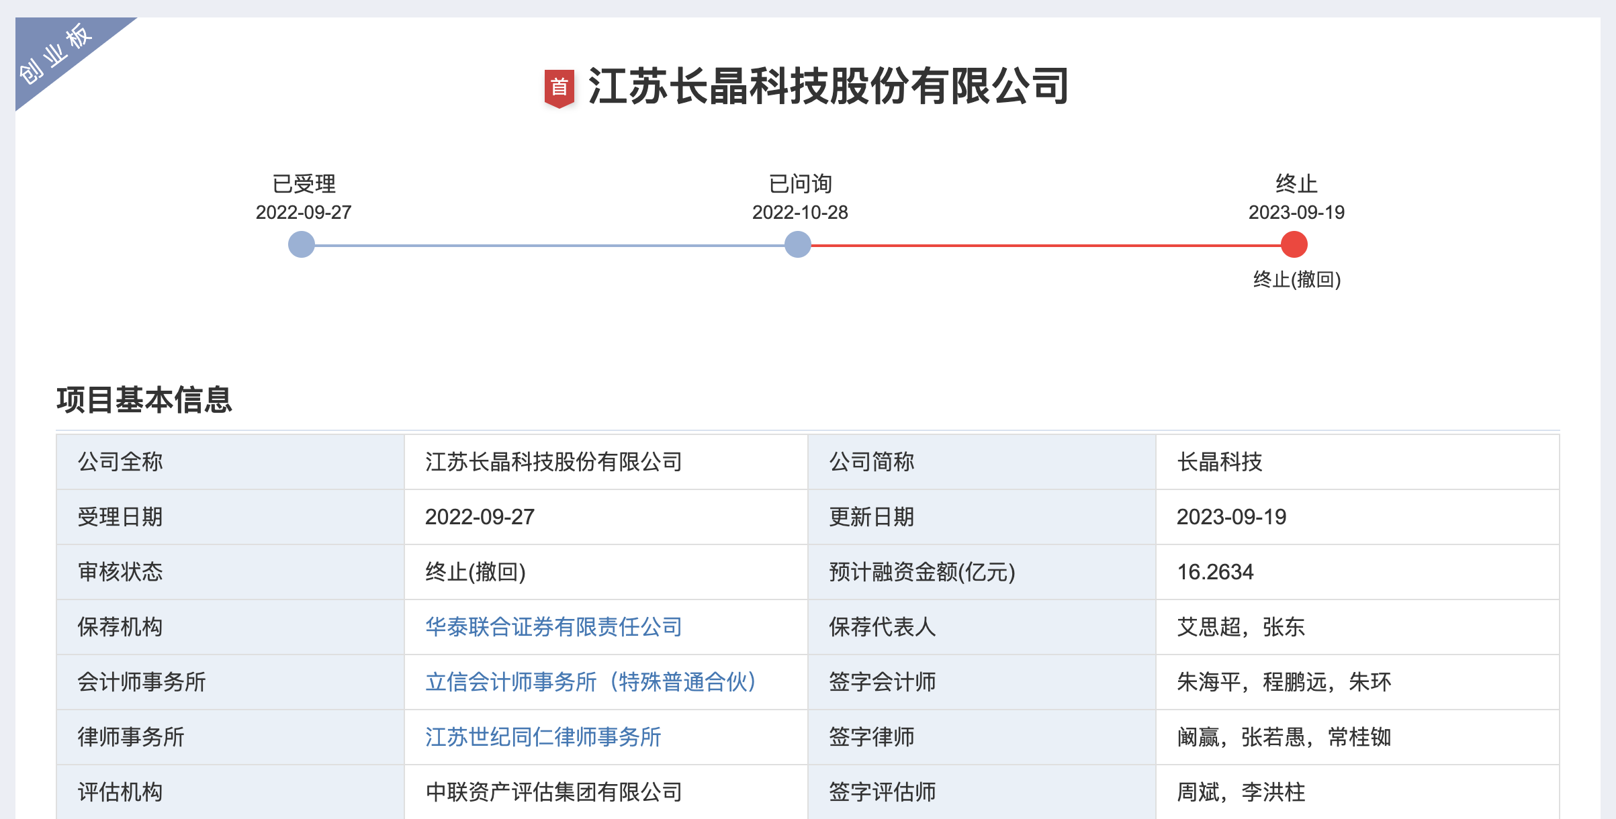Click the 长晶科技 short name cell
Screen dimensions: 1616x819
[1219, 462]
